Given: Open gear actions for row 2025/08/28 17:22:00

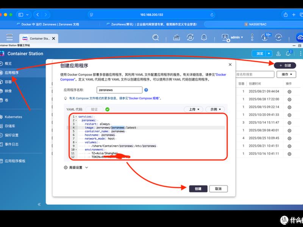Looking at the screenshot, I should (289, 100).
